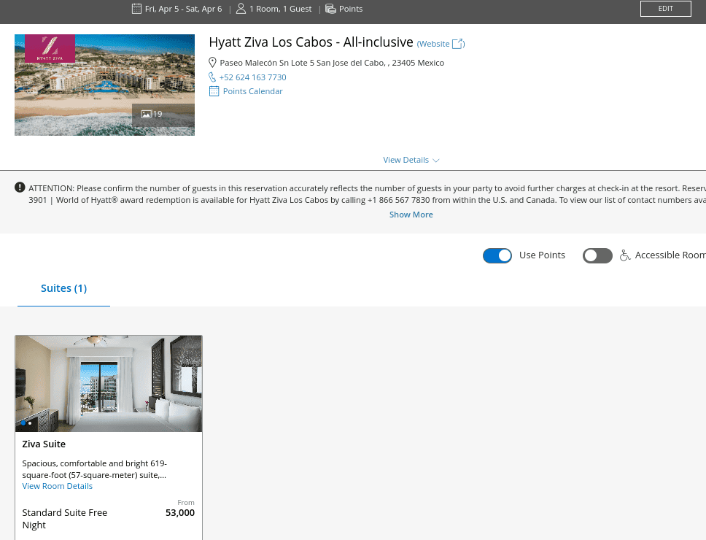Image resolution: width=706 pixels, height=540 pixels.
Task: Click the Points label in header bar
Action: (x=351, y=9)
